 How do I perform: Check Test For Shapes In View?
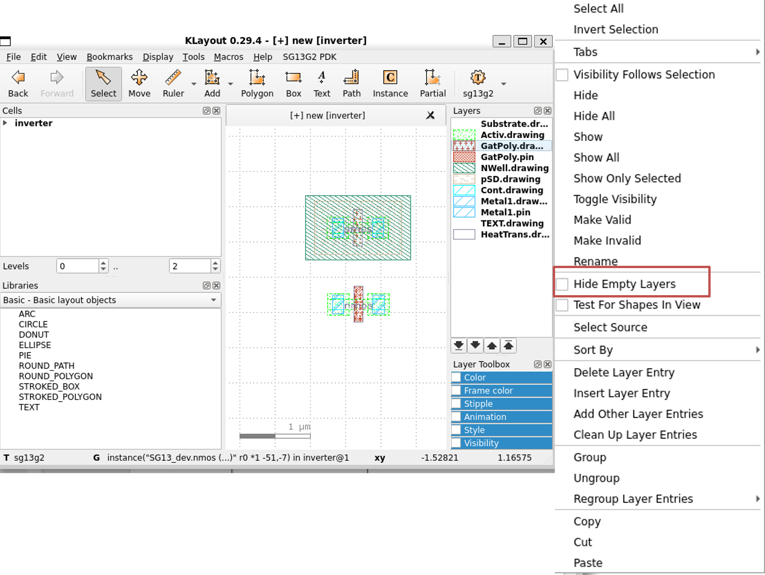pos(562,305)
